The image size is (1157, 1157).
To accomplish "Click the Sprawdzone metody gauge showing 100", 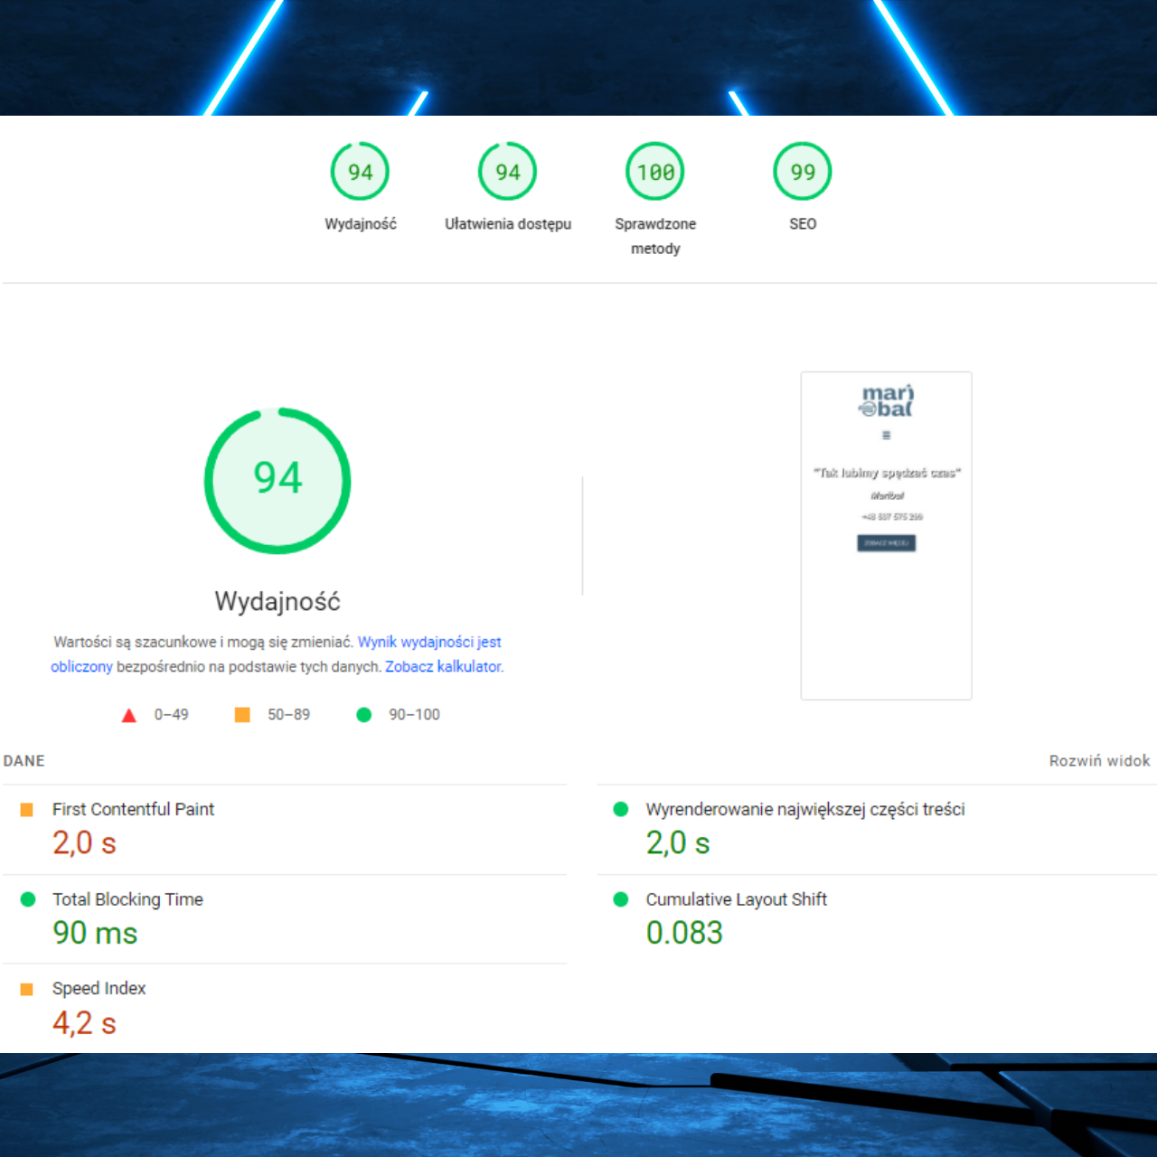I will coord(654,171).
